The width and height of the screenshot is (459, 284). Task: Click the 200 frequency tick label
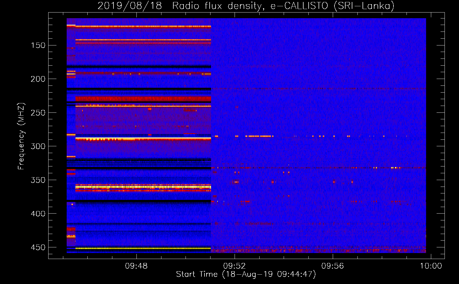pos(38,79)
